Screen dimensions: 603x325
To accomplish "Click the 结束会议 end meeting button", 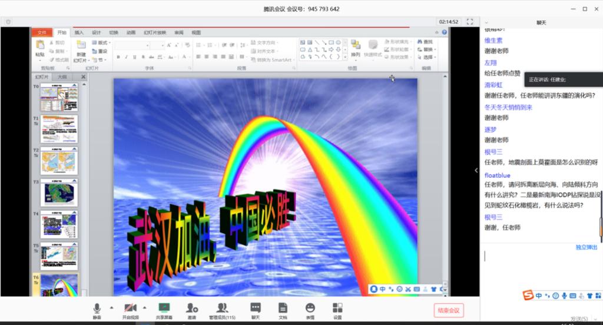I will click(x=448, y=310).
